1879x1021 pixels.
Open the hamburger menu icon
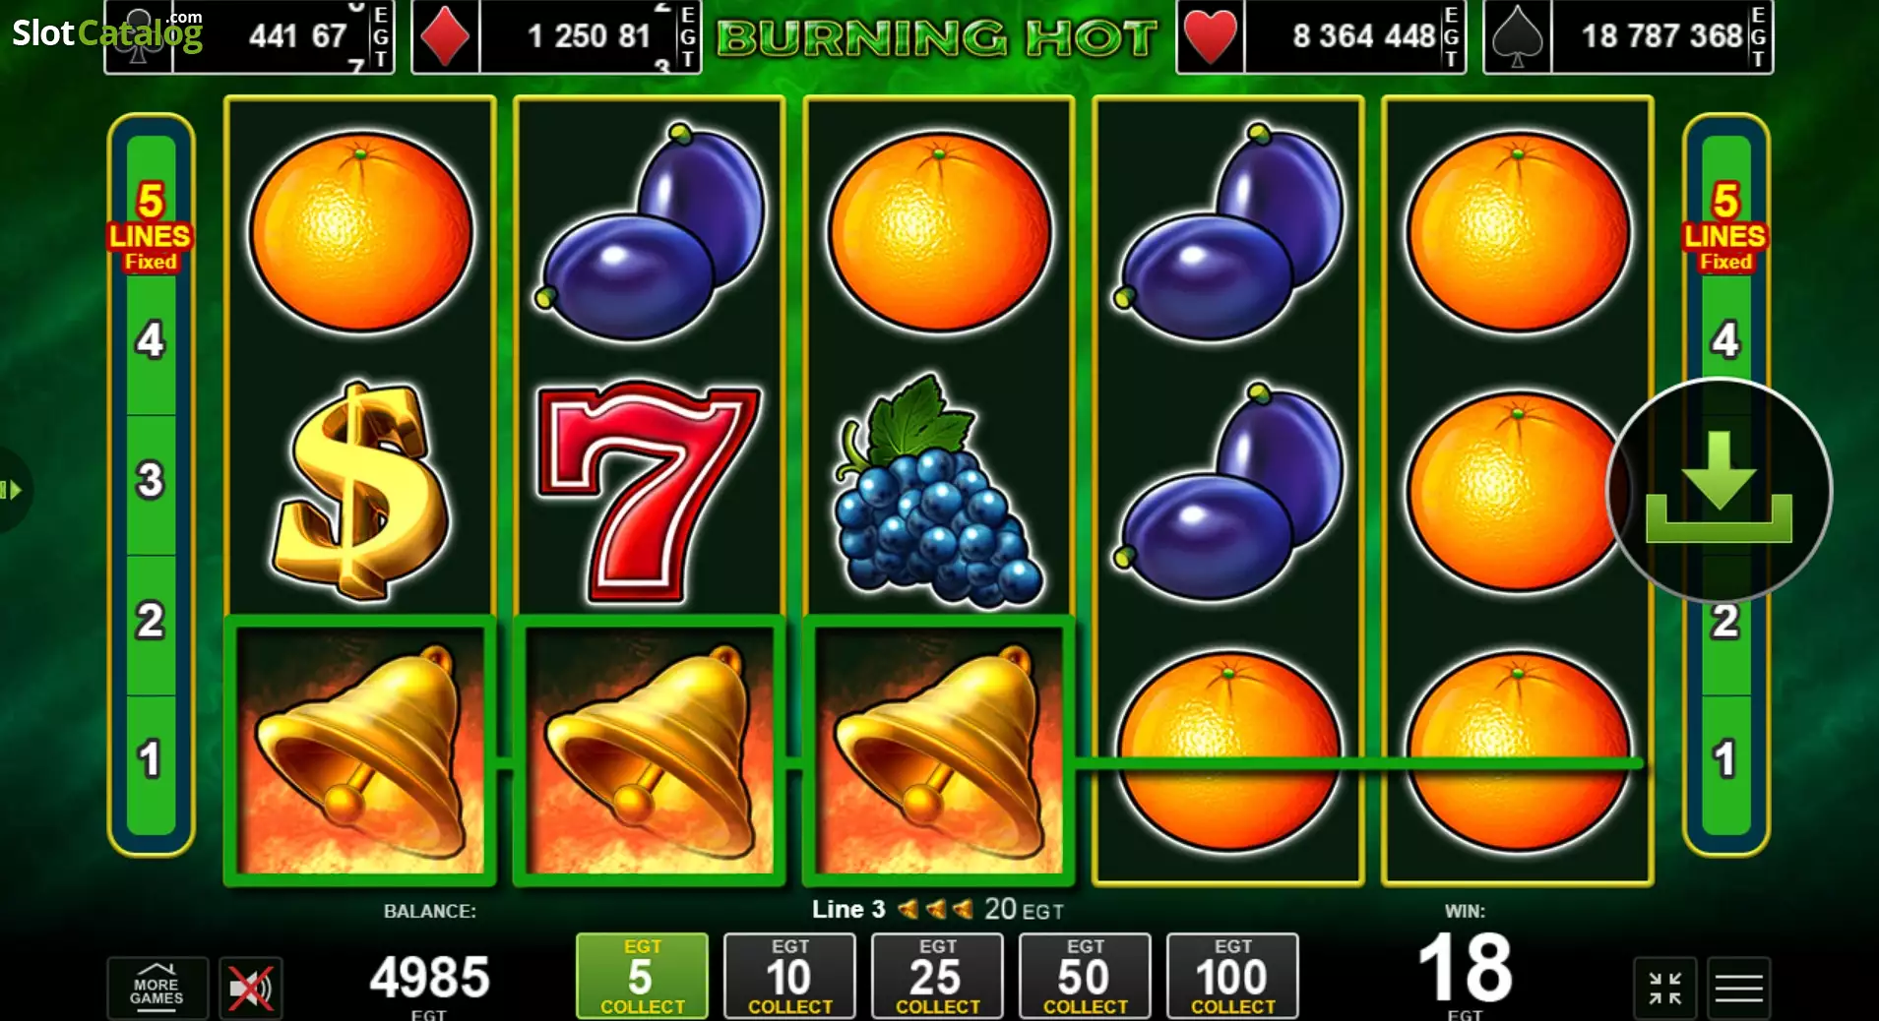pos(1738,988)
